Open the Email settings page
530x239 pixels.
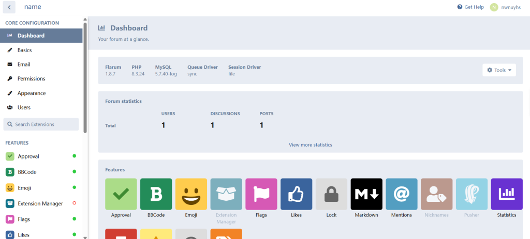(41, 65)
